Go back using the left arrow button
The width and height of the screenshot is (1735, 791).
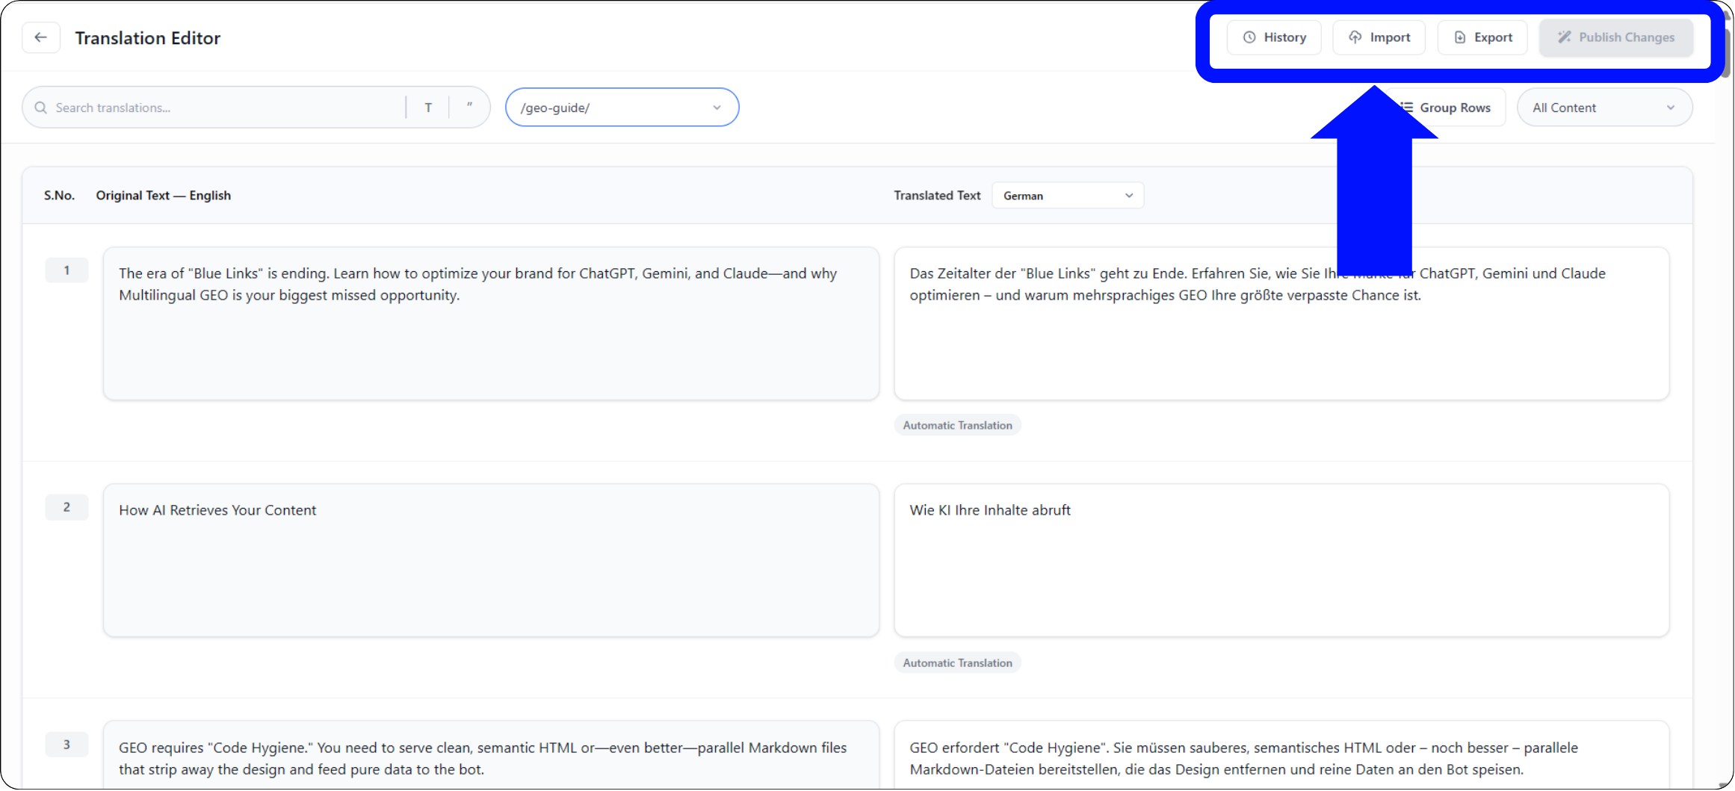(41, 37)
